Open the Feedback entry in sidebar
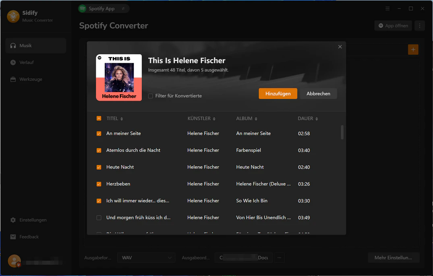Screen dimensions: 433x276 (35, 237)
